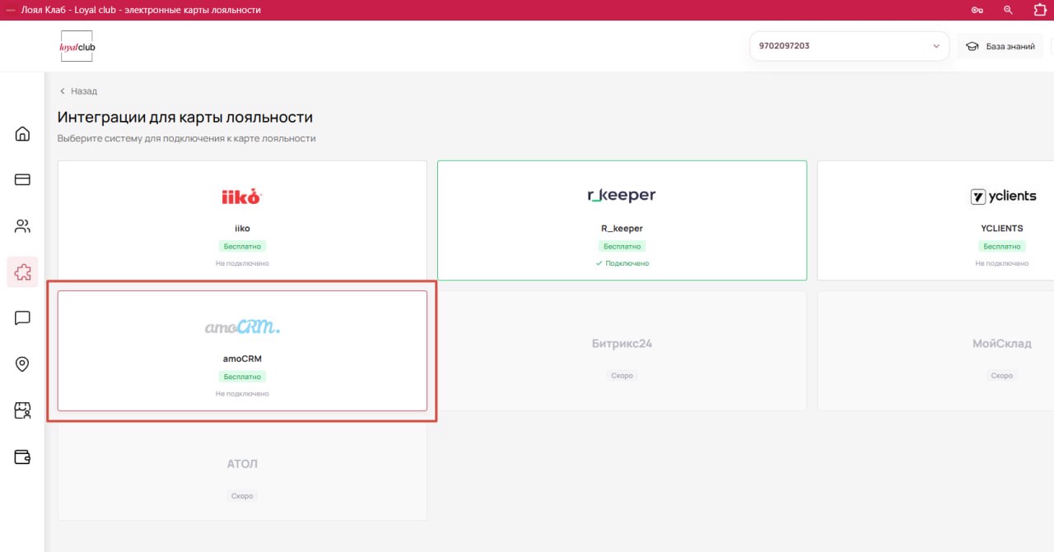Click subtitle Выберите систему для подключения
The width and height of the screenshot is (1054, 552).
point(187,138)
